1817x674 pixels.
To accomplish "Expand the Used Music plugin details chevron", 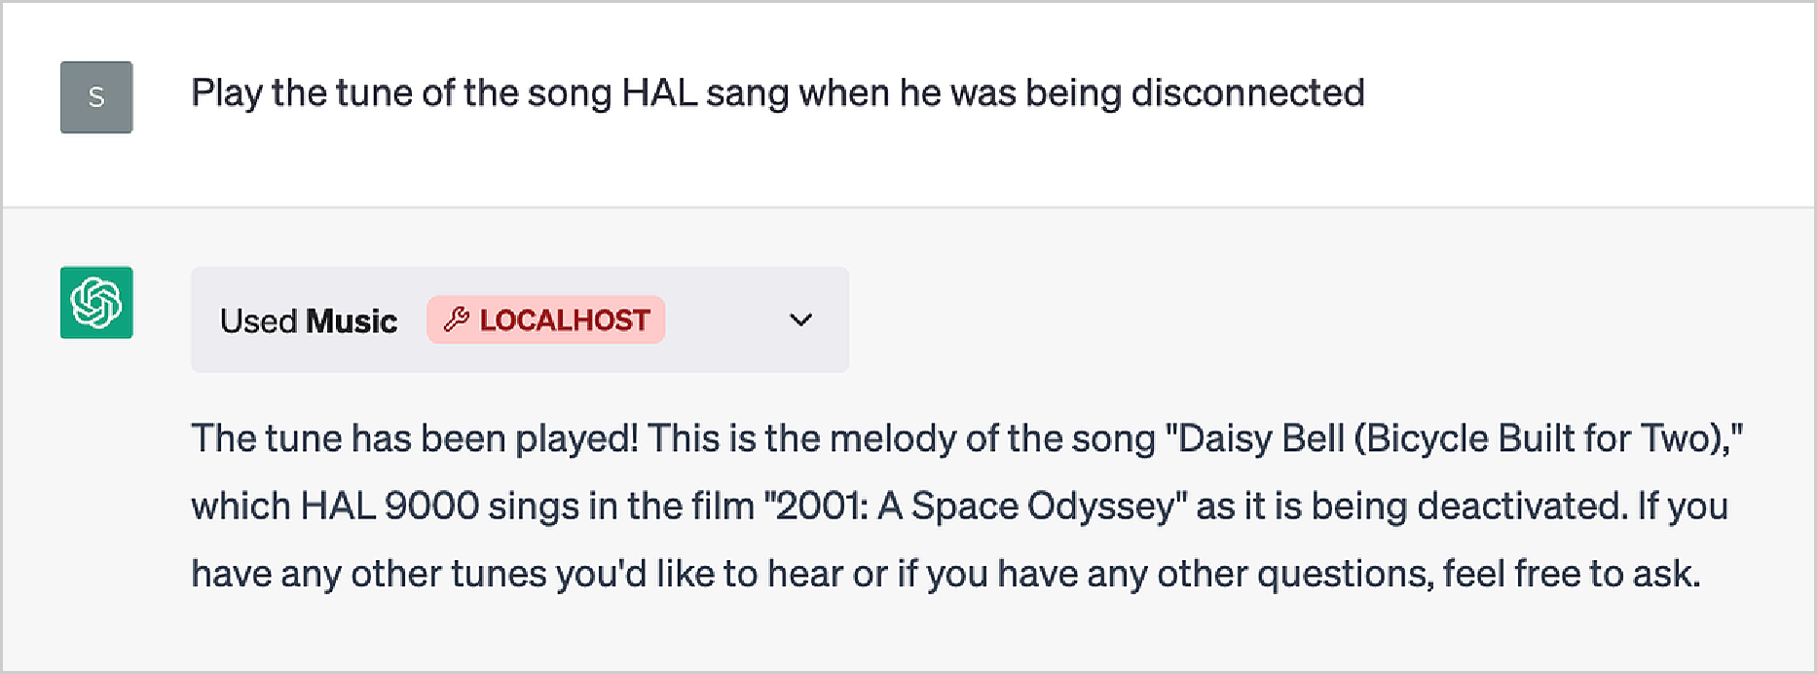I will [800, 319].
